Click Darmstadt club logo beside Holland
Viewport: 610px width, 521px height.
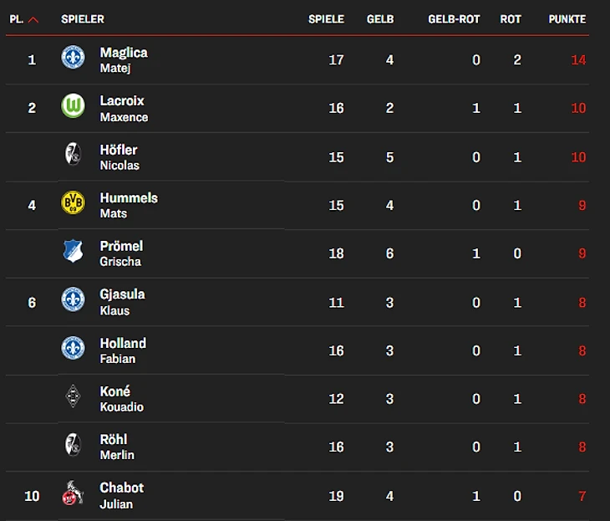(x=74, y=349)
